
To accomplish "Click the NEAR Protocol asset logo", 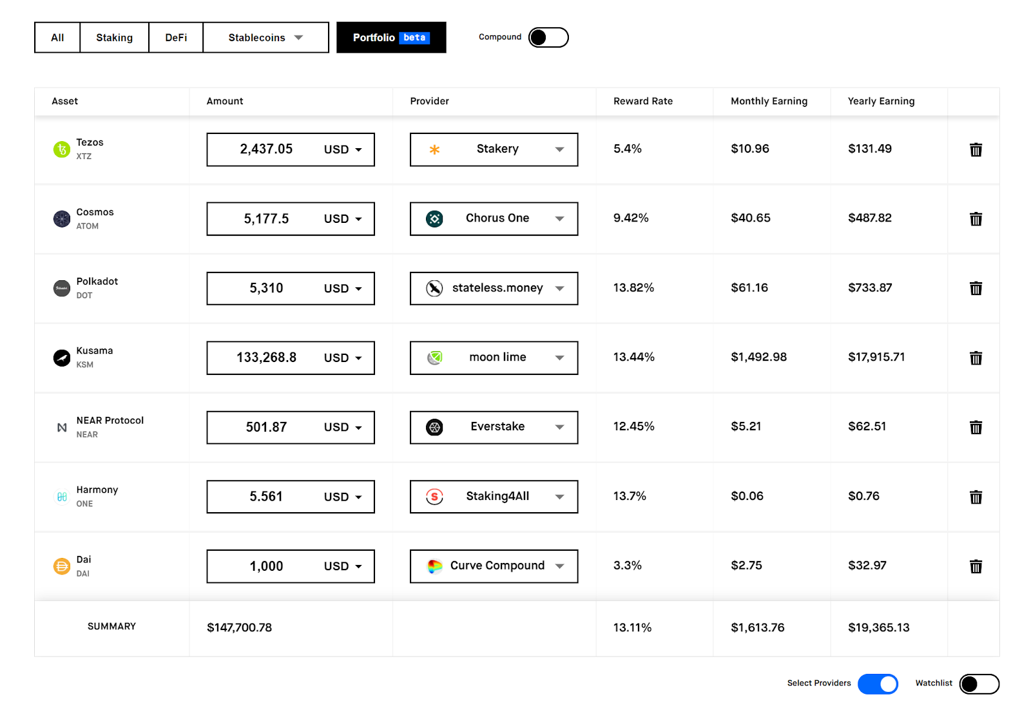I will (62, 427).
